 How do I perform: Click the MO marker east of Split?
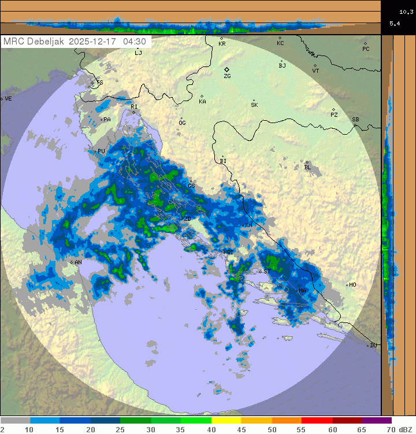[347, 285]
